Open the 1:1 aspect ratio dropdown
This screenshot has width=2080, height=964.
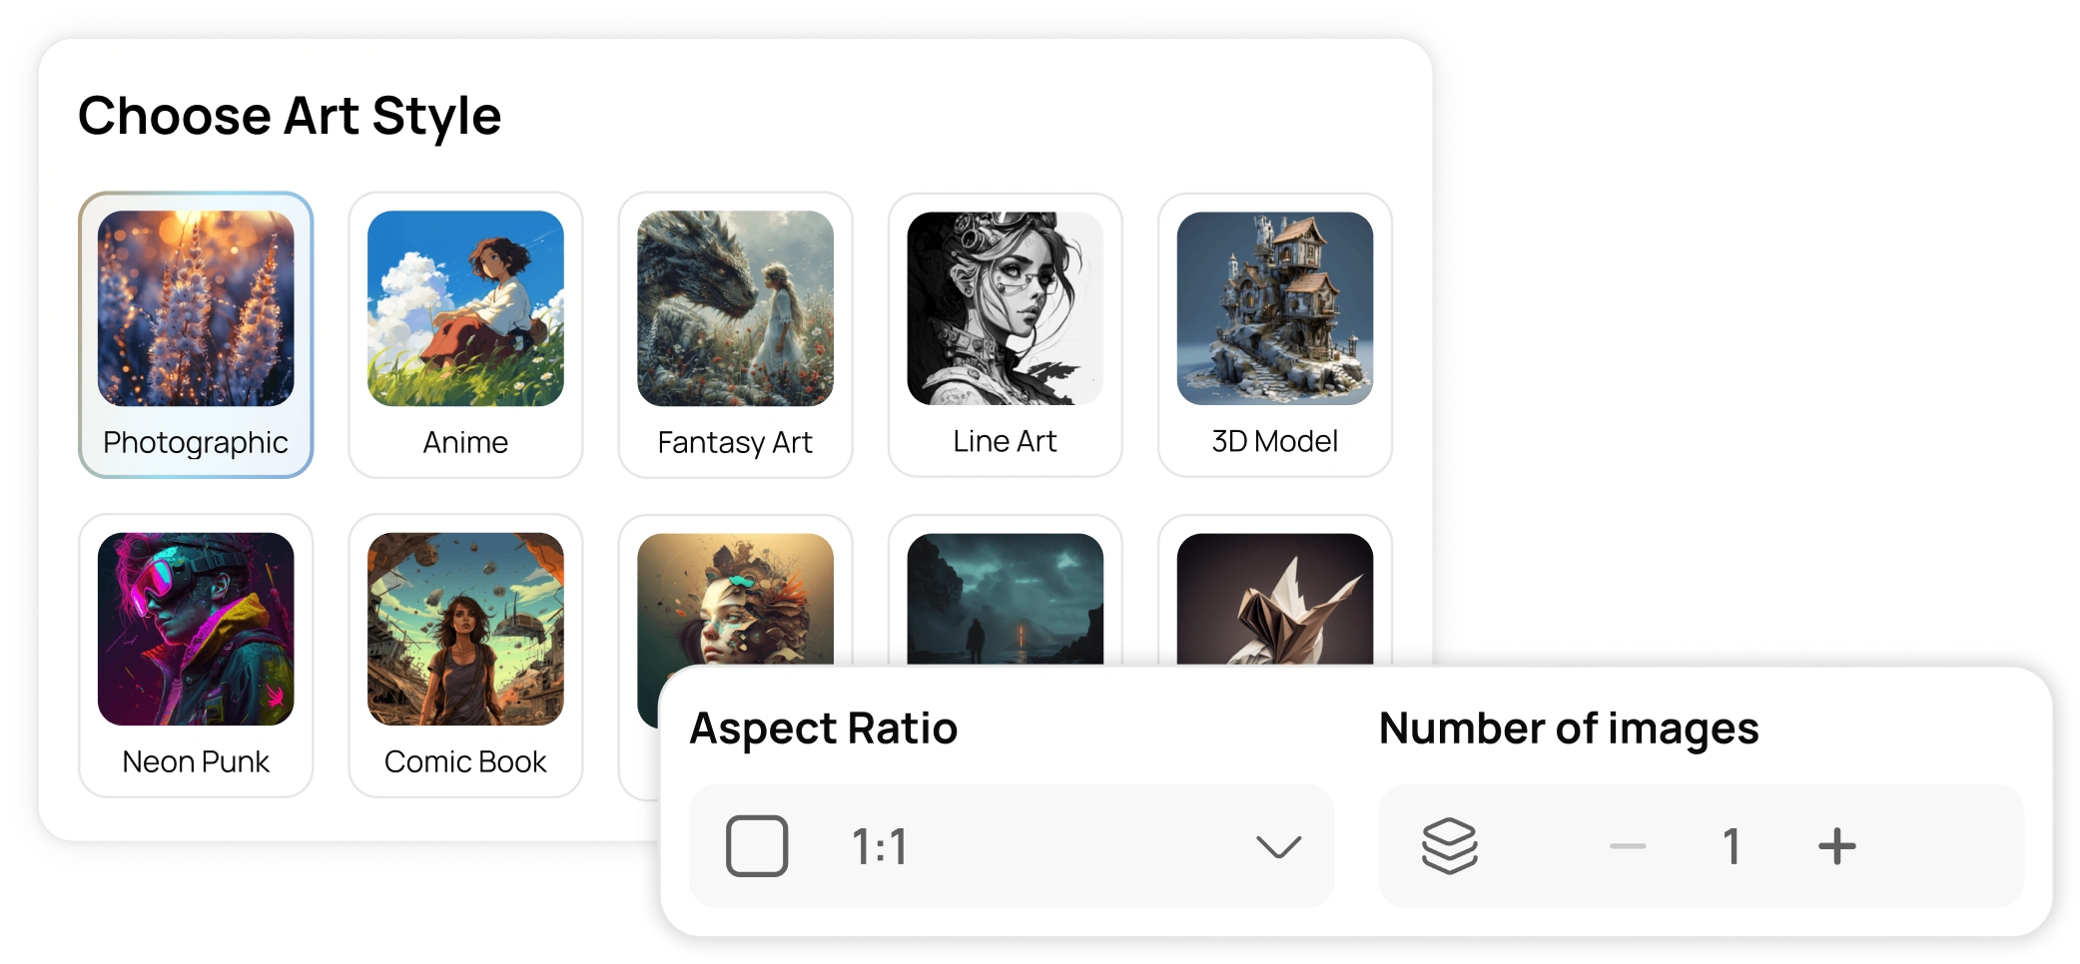[x=1012, y=846]
